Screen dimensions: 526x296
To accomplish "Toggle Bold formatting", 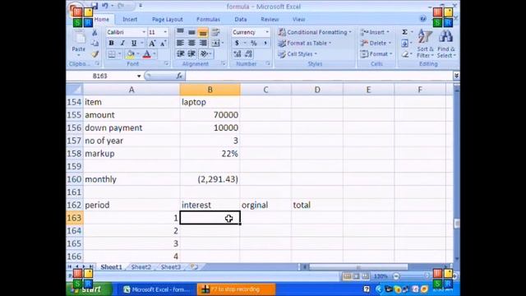I will click(112, 44).
